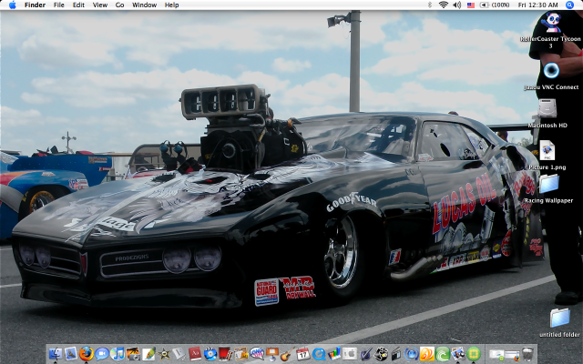583x364 pixels.
Task: Open the Window menu
Action: (x=144, y=5)
